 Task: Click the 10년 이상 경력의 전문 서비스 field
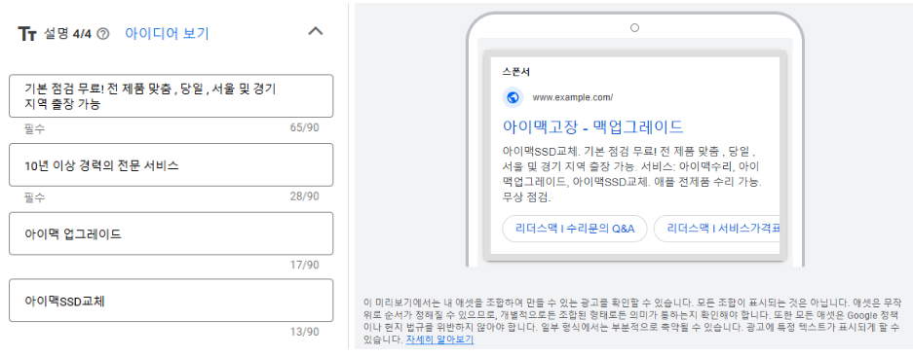click(171, 164)
